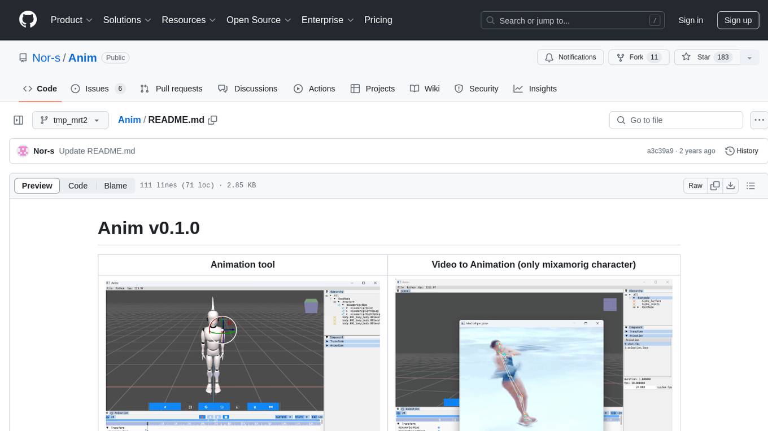Switch to the Projects tab
This screenshot has height=431, width=768.
point(373,89)
